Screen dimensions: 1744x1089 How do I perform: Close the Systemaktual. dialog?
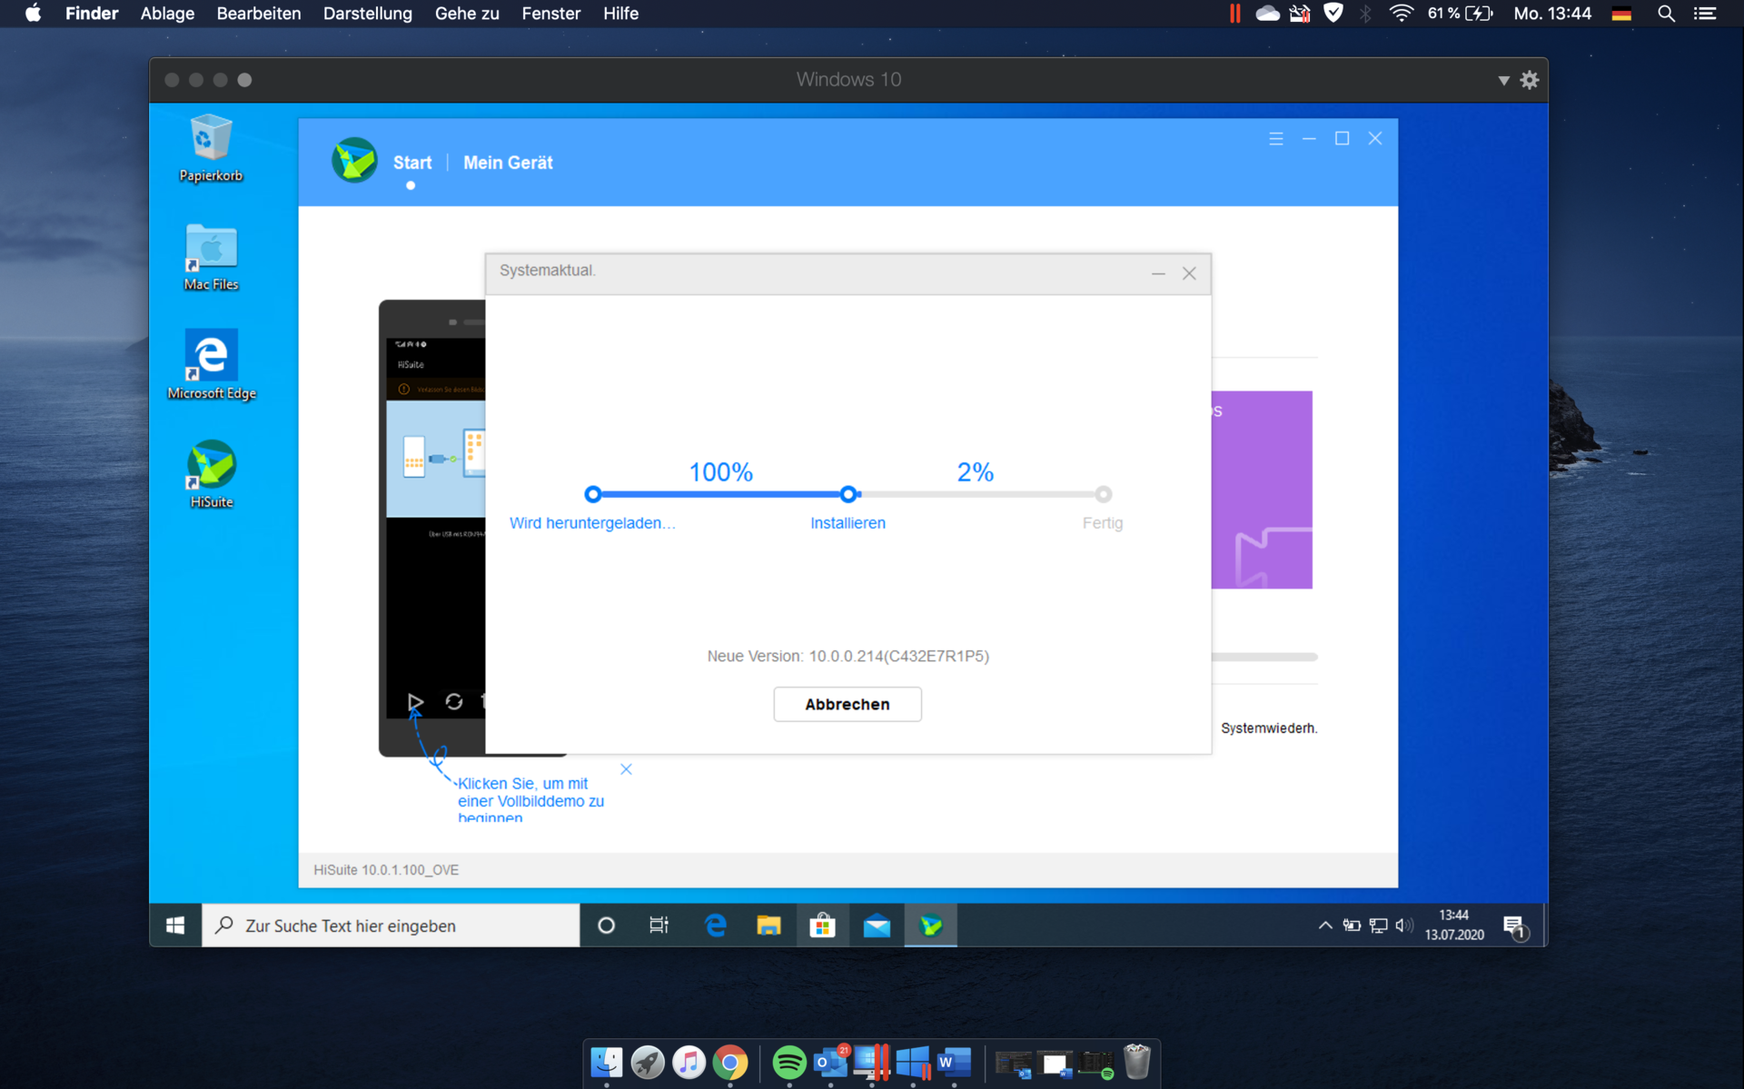click(x=1189, y=273)
